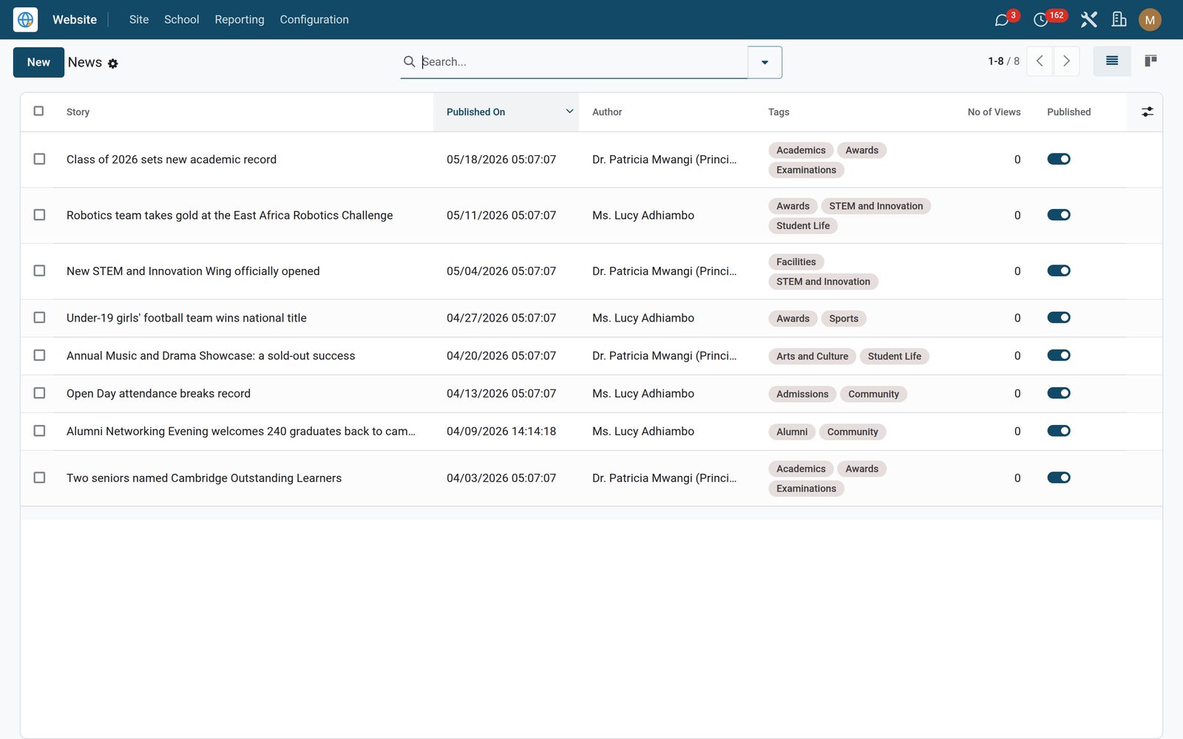This screenshot has width=1183, height=739.
Task: Click the Sports tag
Action: (844, 319)
